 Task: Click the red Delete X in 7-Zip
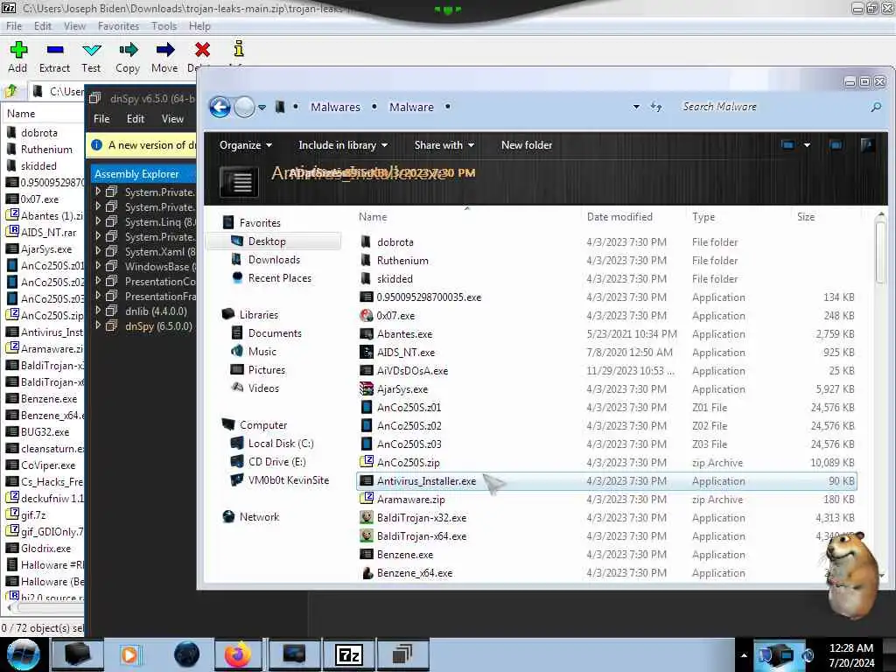click(x=202, y=50)
